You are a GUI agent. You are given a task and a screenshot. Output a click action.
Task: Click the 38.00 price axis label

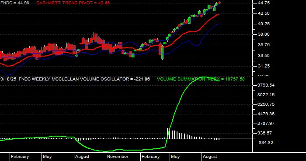[x=263, y=34]
